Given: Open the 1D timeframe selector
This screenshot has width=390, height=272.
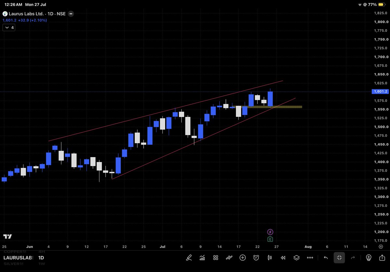Looking at the screenshot, I should pos(41,258).
